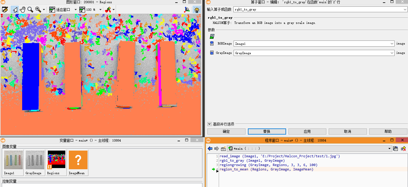Image resolution: width=408 pixels, height=187 pixels.
Task: Click the HALCON logo in operator window title
Action: 208,2
